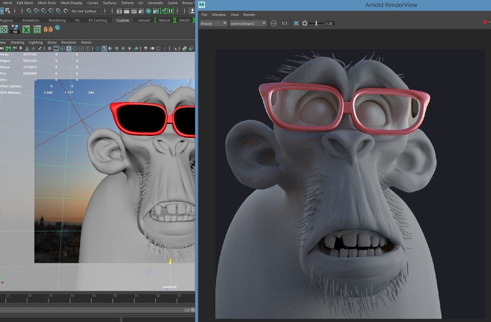Click the crop region icon in Arnold RenderView
491x322 pixels.
click(296, 23)
